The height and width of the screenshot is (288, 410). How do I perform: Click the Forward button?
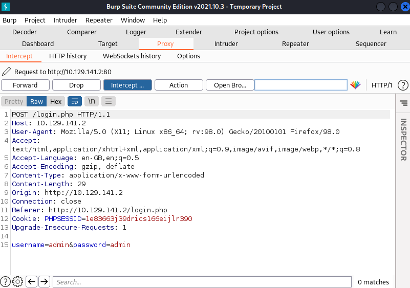(x=26, y=85)
